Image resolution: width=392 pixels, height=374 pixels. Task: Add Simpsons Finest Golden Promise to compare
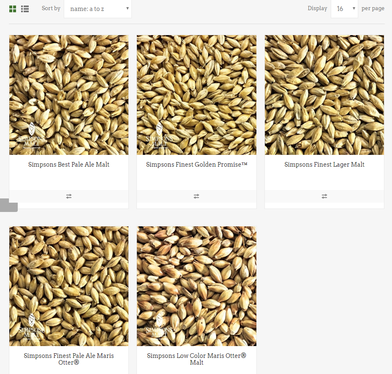click(x=196, y=196)
